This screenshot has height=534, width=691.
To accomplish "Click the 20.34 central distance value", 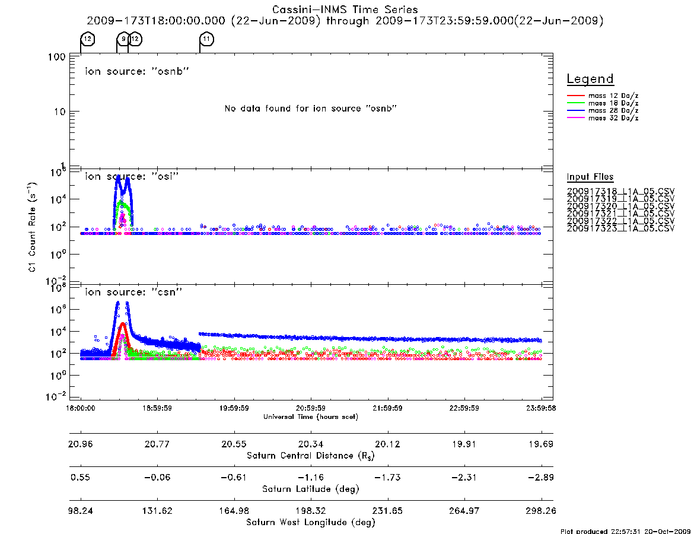I will 311,444.
